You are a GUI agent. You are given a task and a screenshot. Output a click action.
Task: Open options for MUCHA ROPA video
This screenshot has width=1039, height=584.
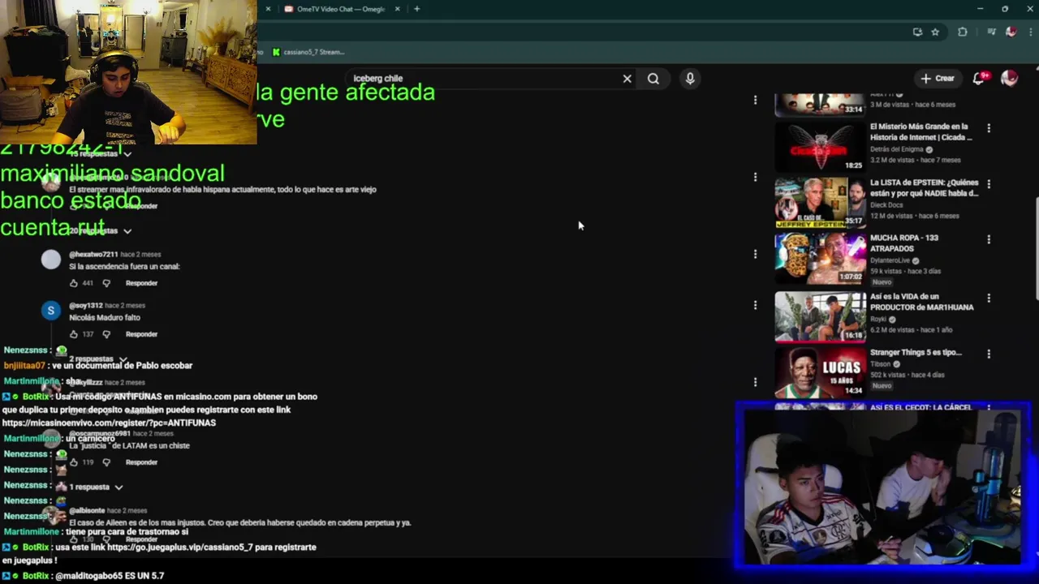(x=989, y=239)
